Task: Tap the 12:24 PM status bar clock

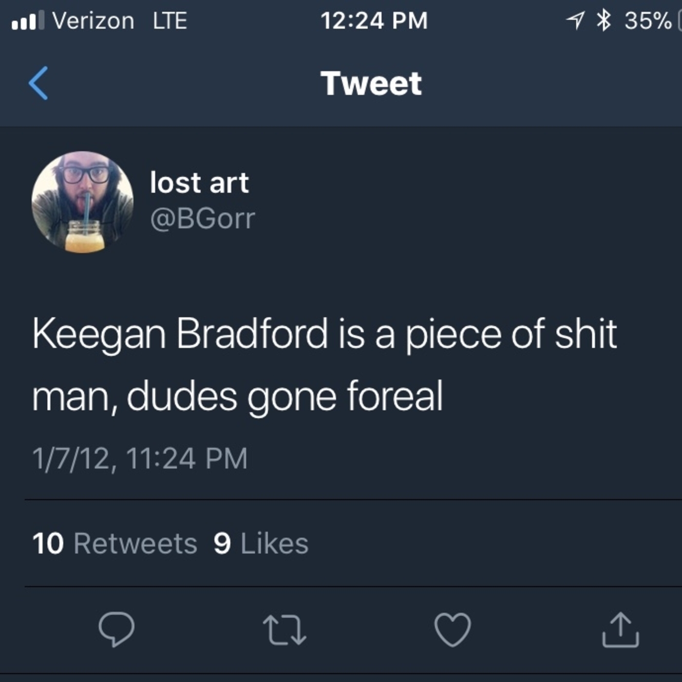Action: 374,20
